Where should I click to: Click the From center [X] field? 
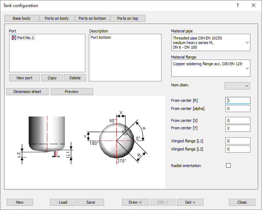tap(238, 121)
